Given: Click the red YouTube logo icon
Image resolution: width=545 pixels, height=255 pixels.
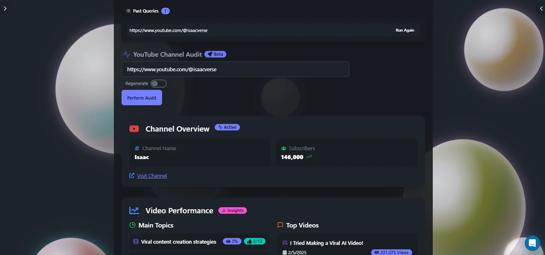Looking at the screenshot, I should (x=134, y=129).
